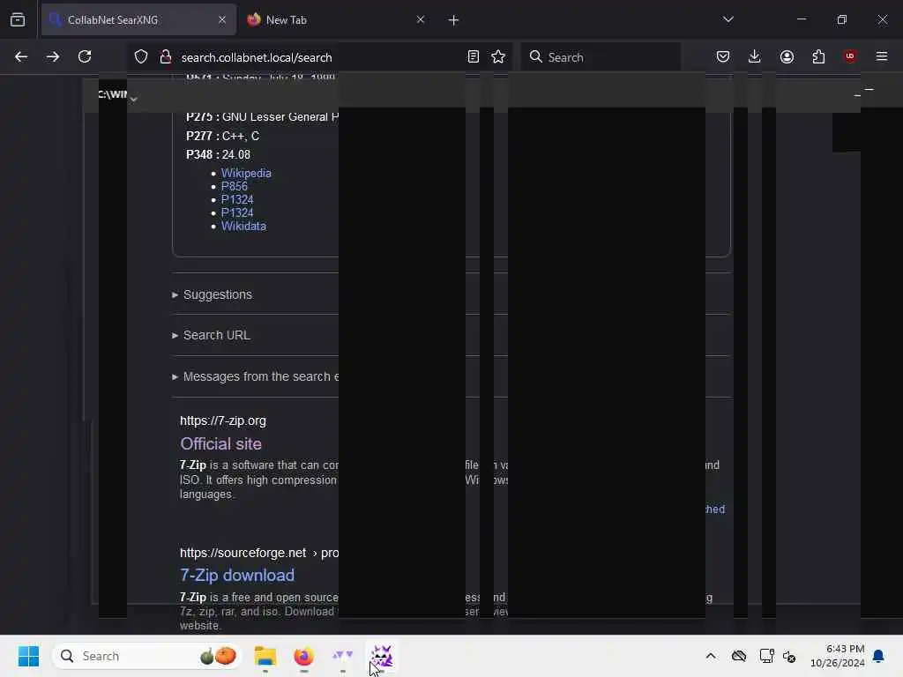Switch to the CollabNet SearXNG tab
The height and width of the screenshot is (677, 903).
138,19
